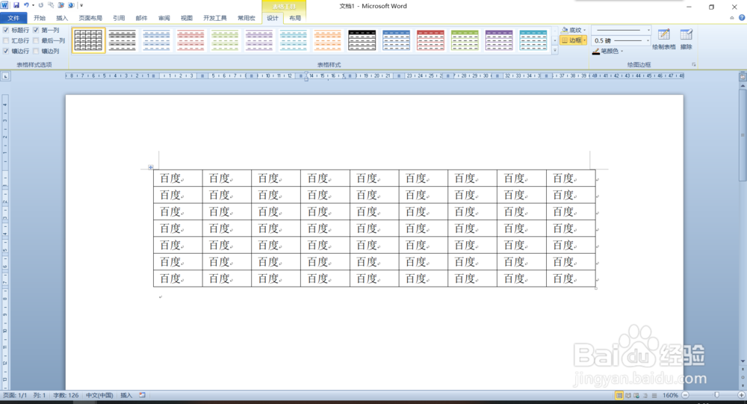Enable the 最后一列 last column checkbox
The height and width of the screenshot is (404, 747).
coord(36,40)
